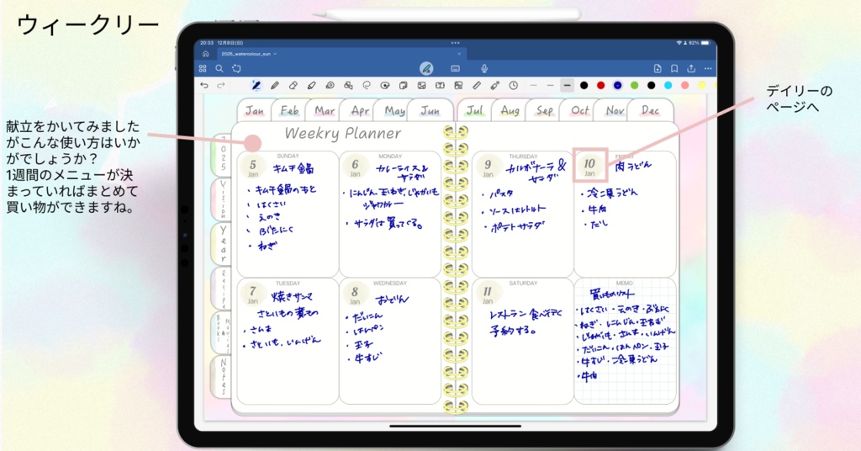
Task: Select the laser pointer tool
Action: pos(494,86)
